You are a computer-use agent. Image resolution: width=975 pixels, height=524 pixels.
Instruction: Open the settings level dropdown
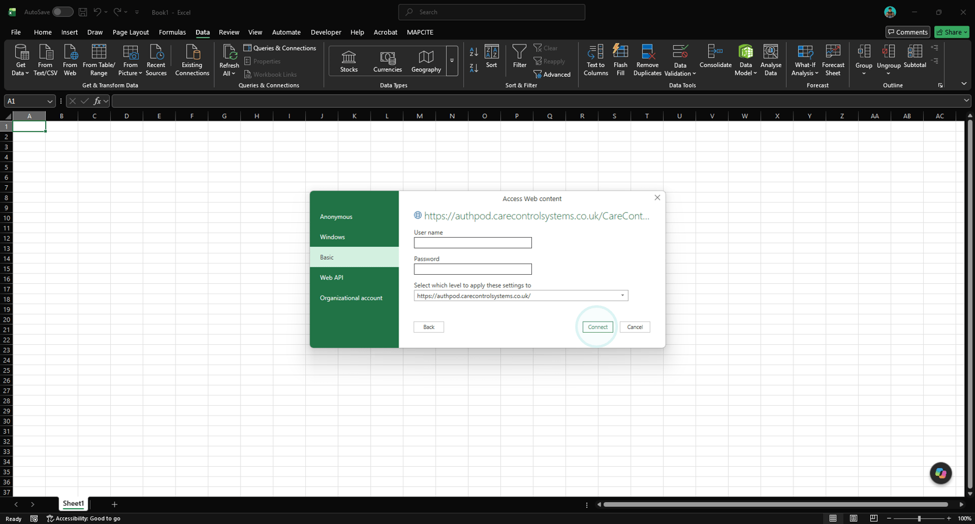coord(622,296)
